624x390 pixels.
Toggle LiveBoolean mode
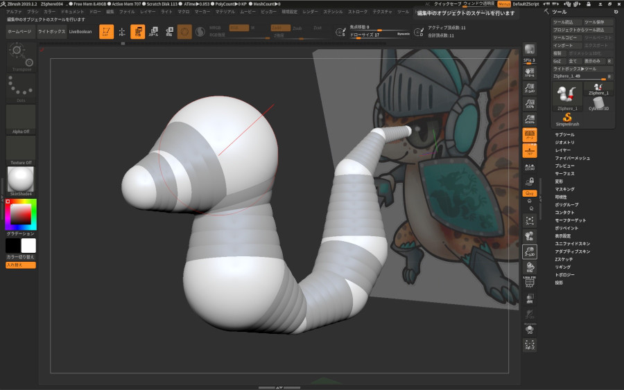coord(80,32)
